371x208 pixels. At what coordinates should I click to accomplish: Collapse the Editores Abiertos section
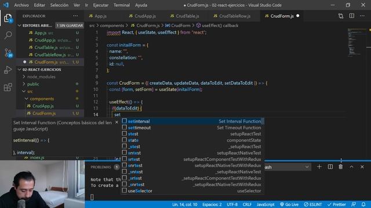click(x=19, y=25)
